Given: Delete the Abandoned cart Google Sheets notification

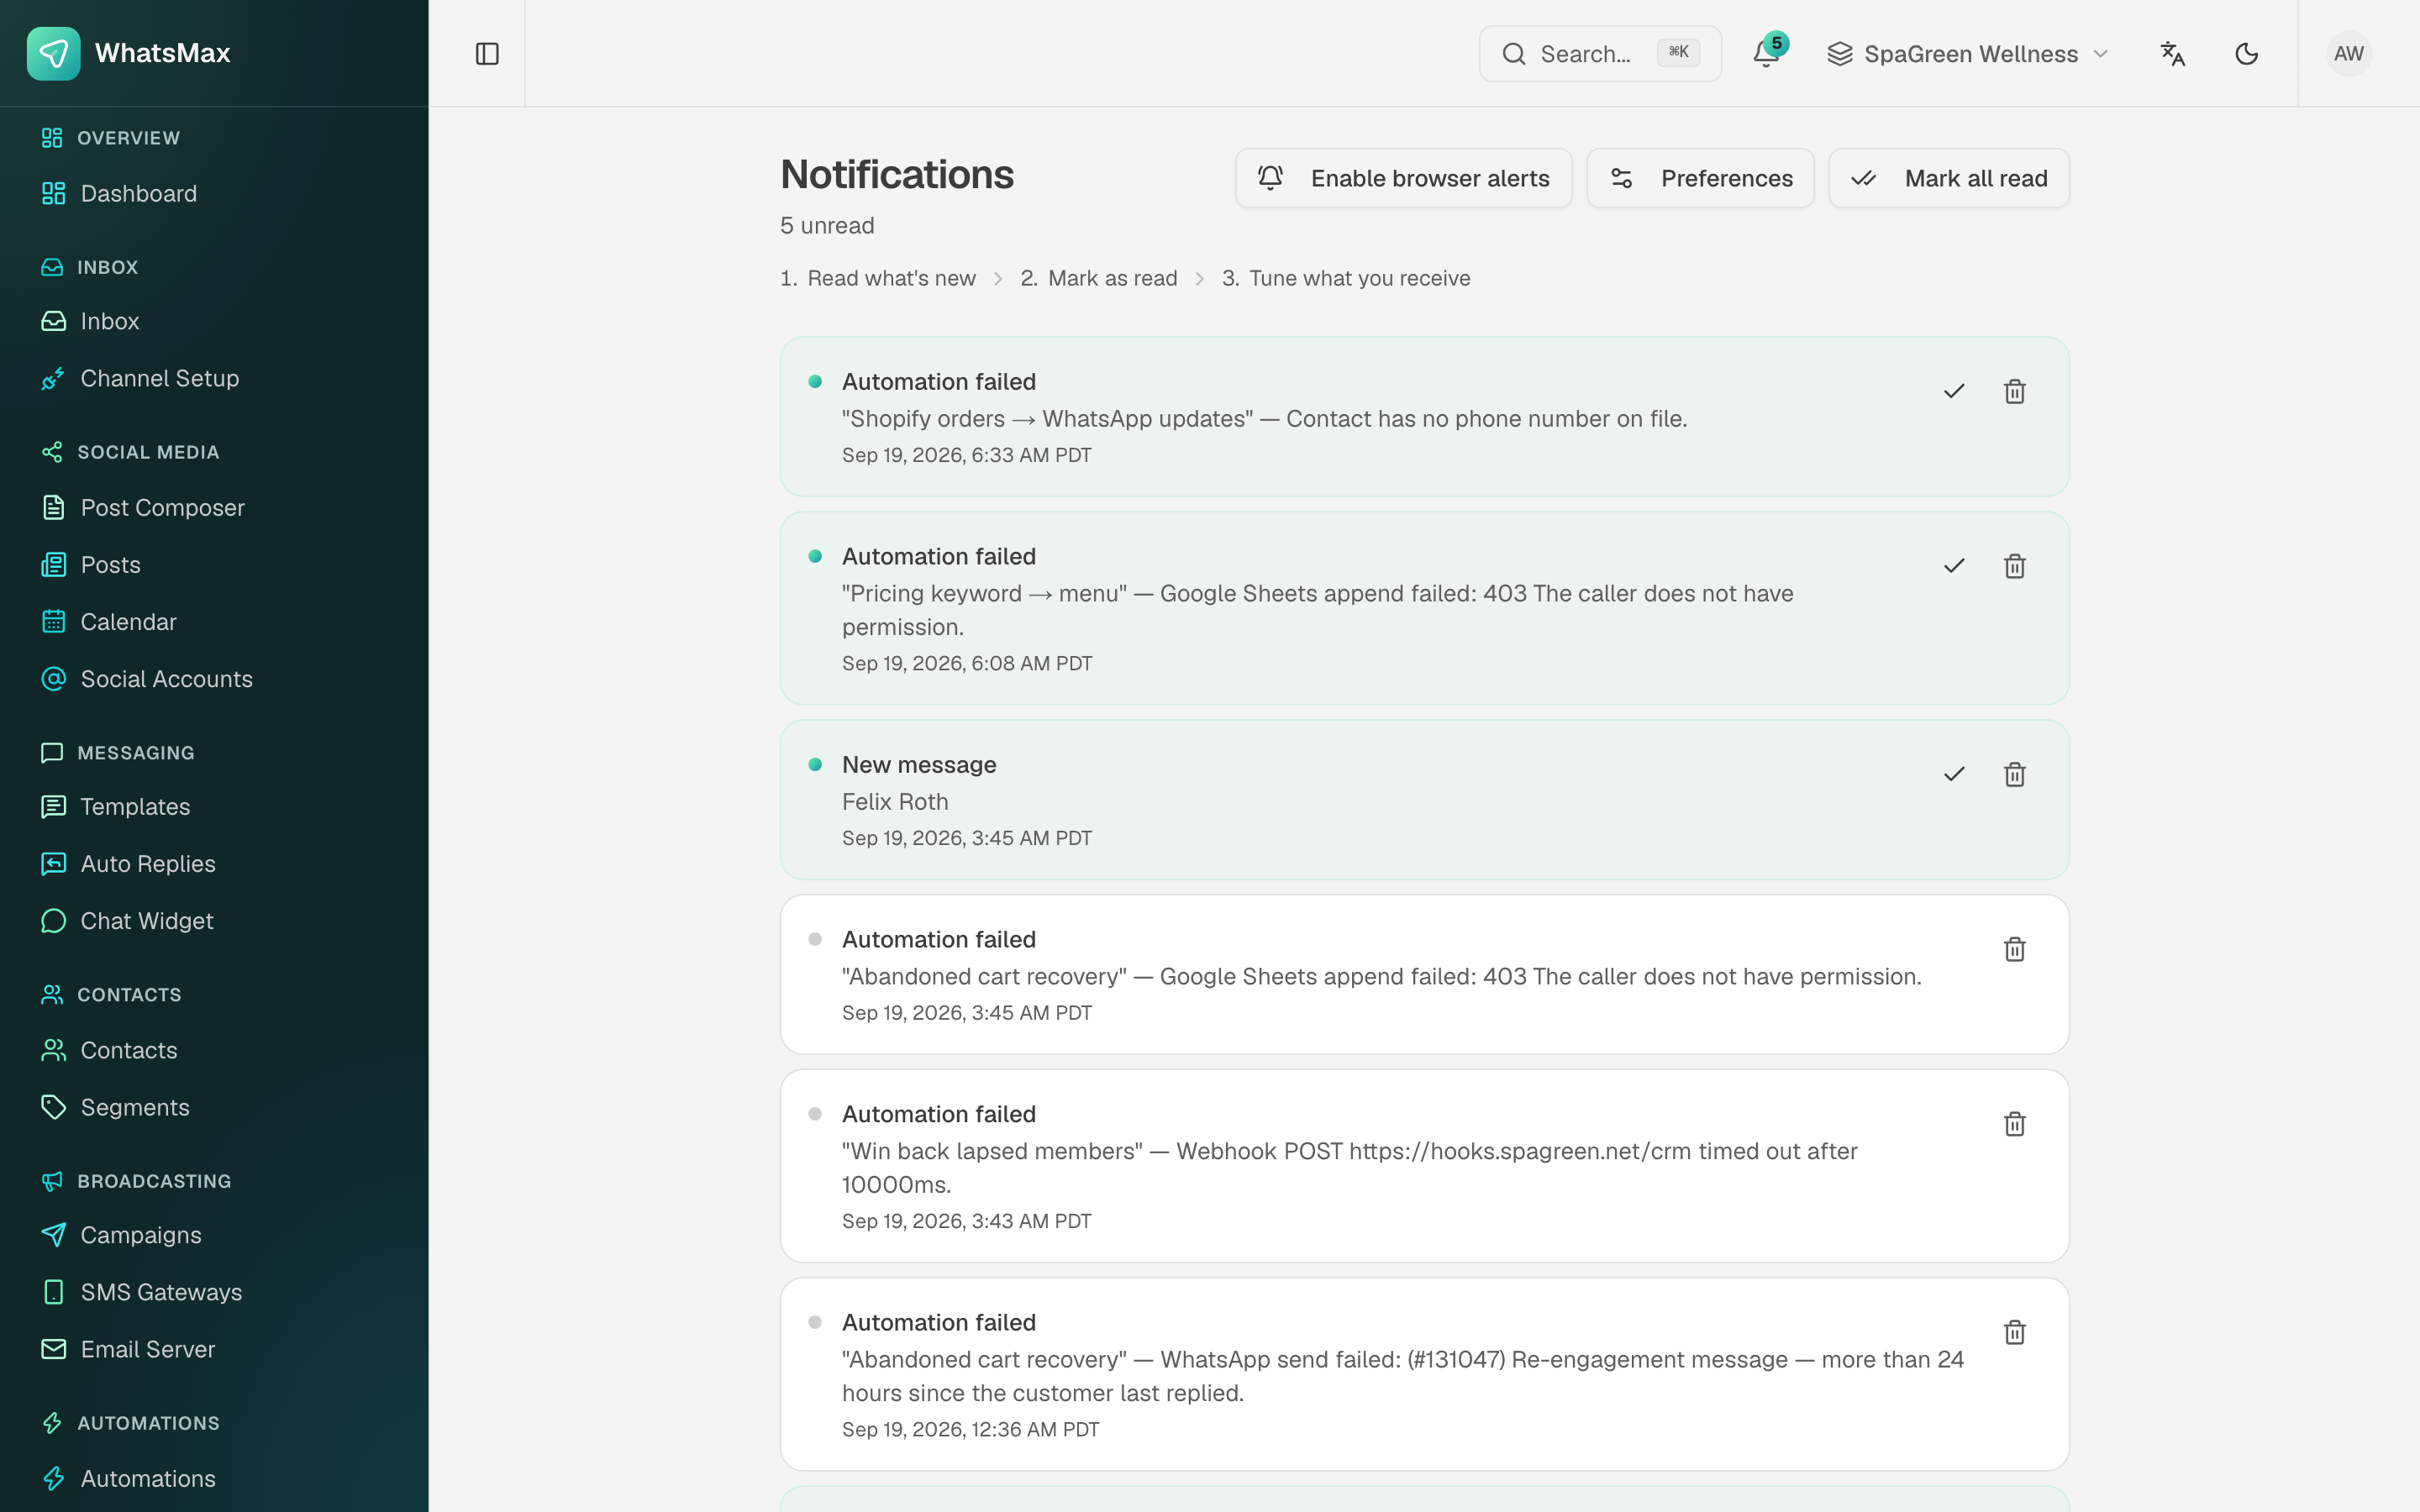Looking at the screenshot, I should pyautogui.click(x=2014, y=949).
